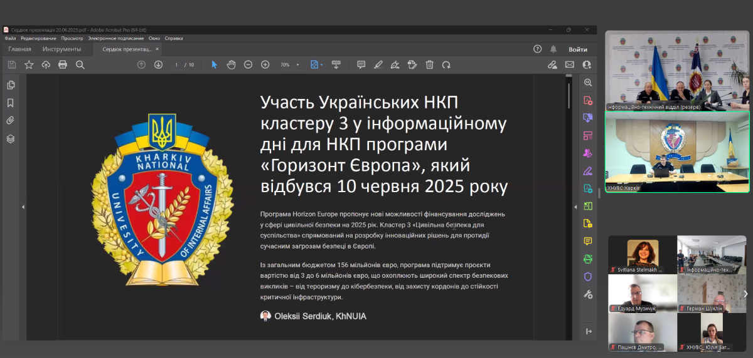Select the Hand pan tool
The width and height of the screenshot is (753, 358).
pos(231,64)
